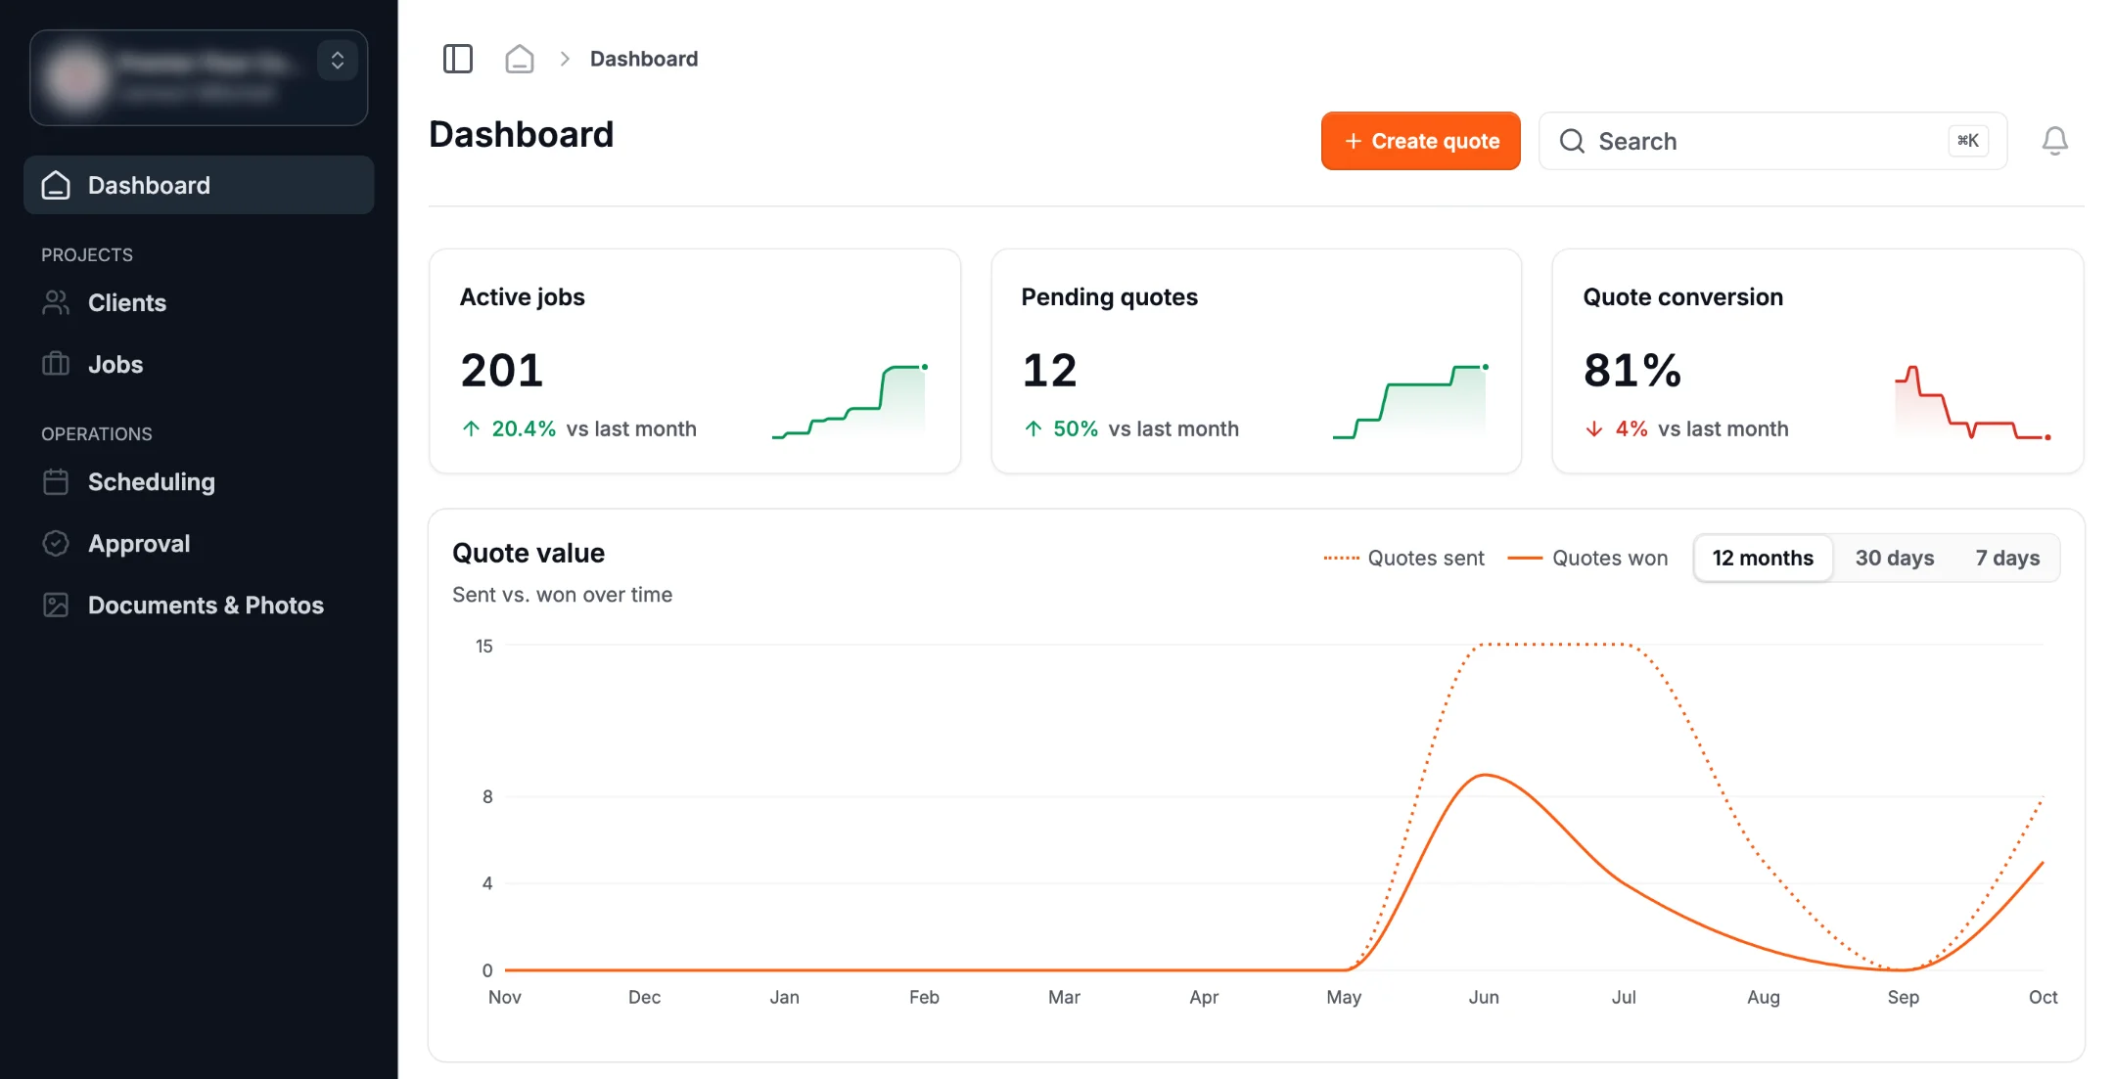Screen dimensions: 2114x1079
Task: Click the 81% conversion value
Action: (1632, 370)
